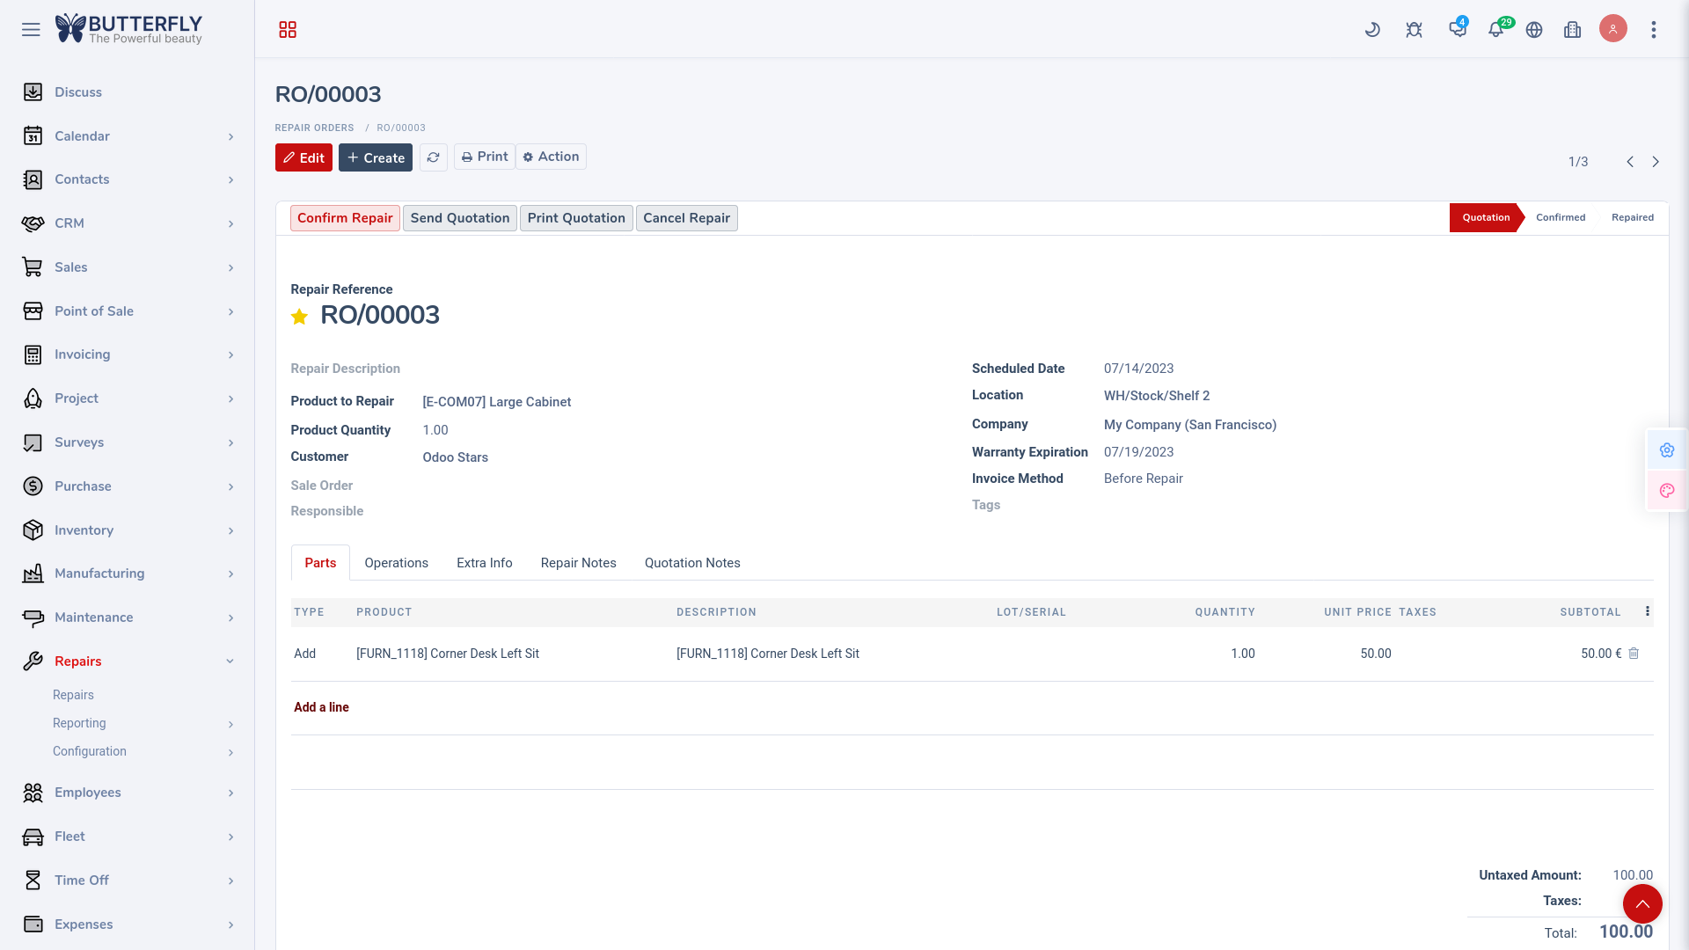Switch to the Extra Info tab
This screenshot has height=950, width=1689.
484,563
